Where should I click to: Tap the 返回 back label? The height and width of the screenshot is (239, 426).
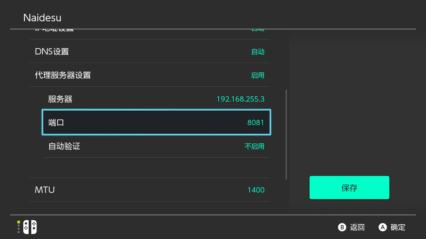[x=357, y=227]
